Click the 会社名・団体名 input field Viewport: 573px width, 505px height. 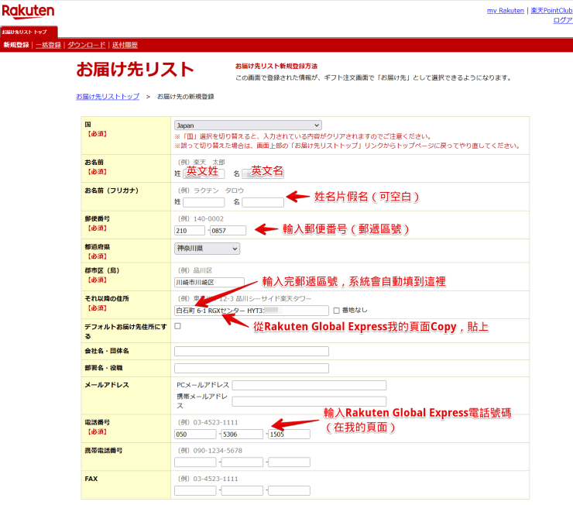[x=252, y=351]
